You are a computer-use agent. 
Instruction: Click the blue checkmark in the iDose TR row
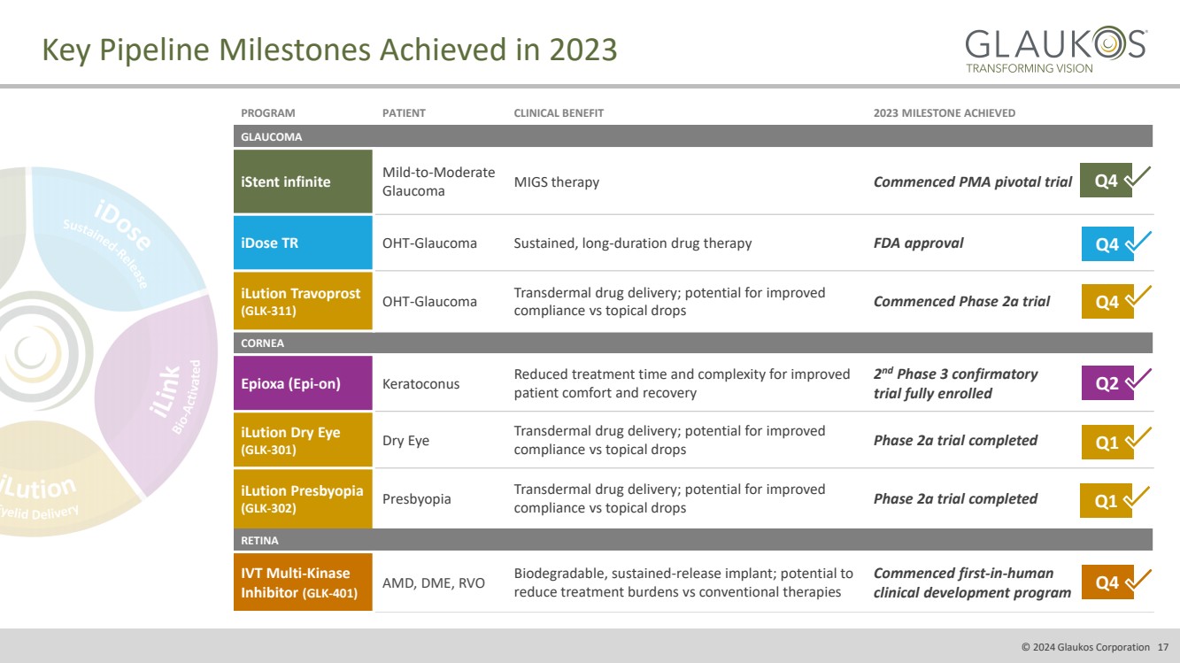click(x=1138, y=242)
